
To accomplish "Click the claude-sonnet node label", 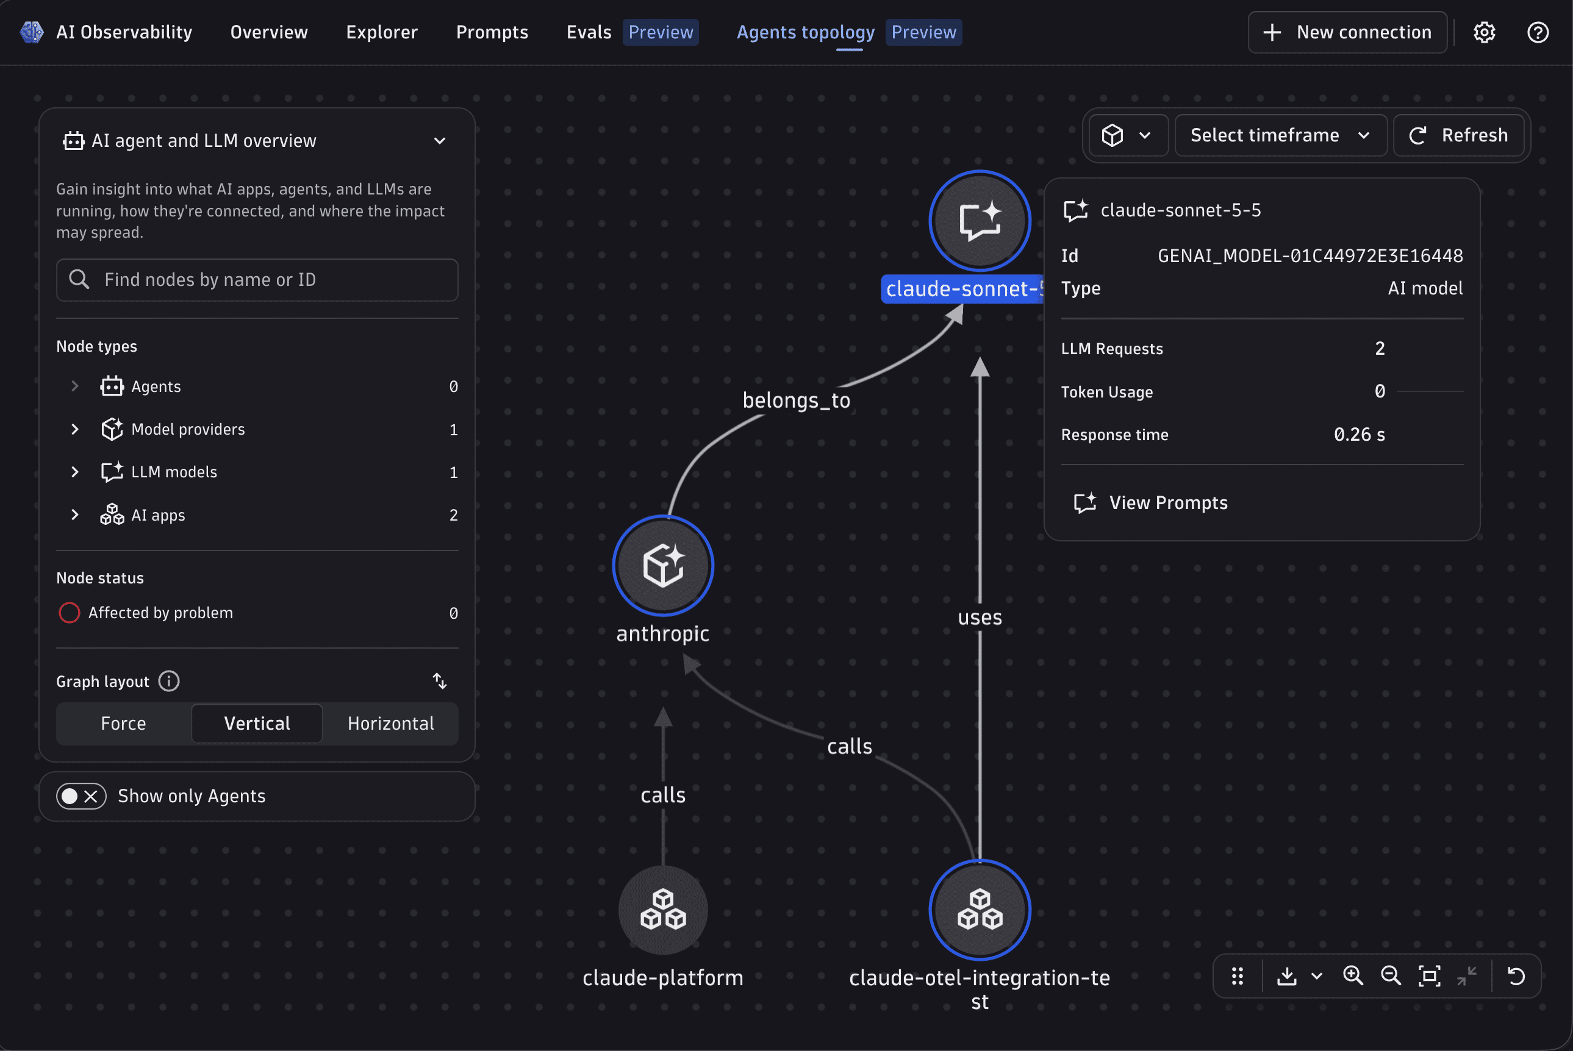I will coord(962,289).
